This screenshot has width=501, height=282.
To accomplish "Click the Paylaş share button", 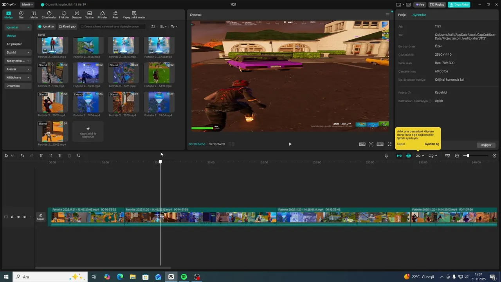I will point(437,5).
